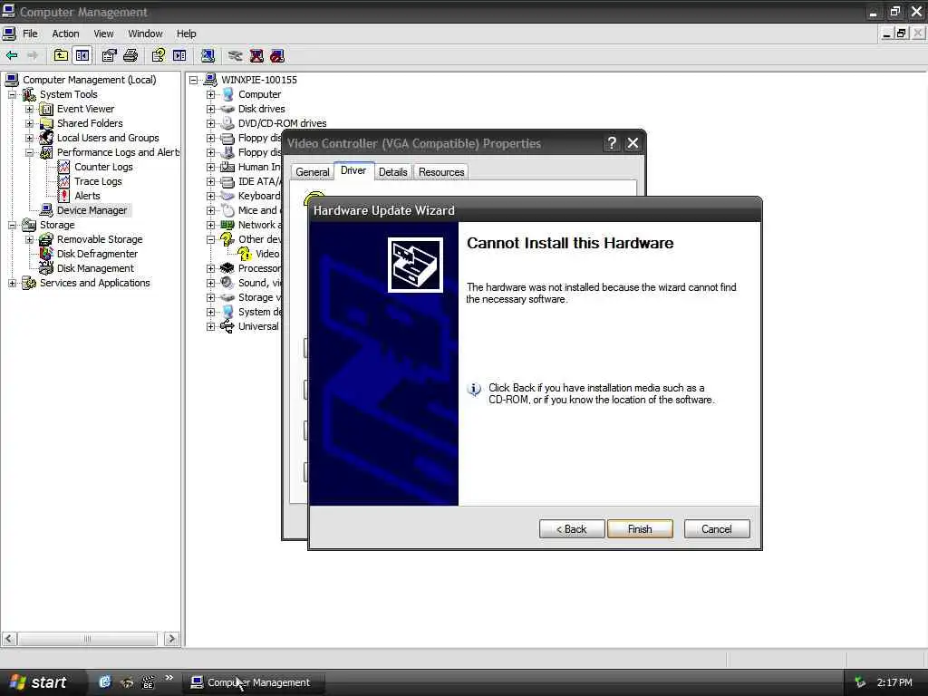928x696 pixels.
Task: Collapse the WINXPIE-100155 root node
Action: coord(194,80)
